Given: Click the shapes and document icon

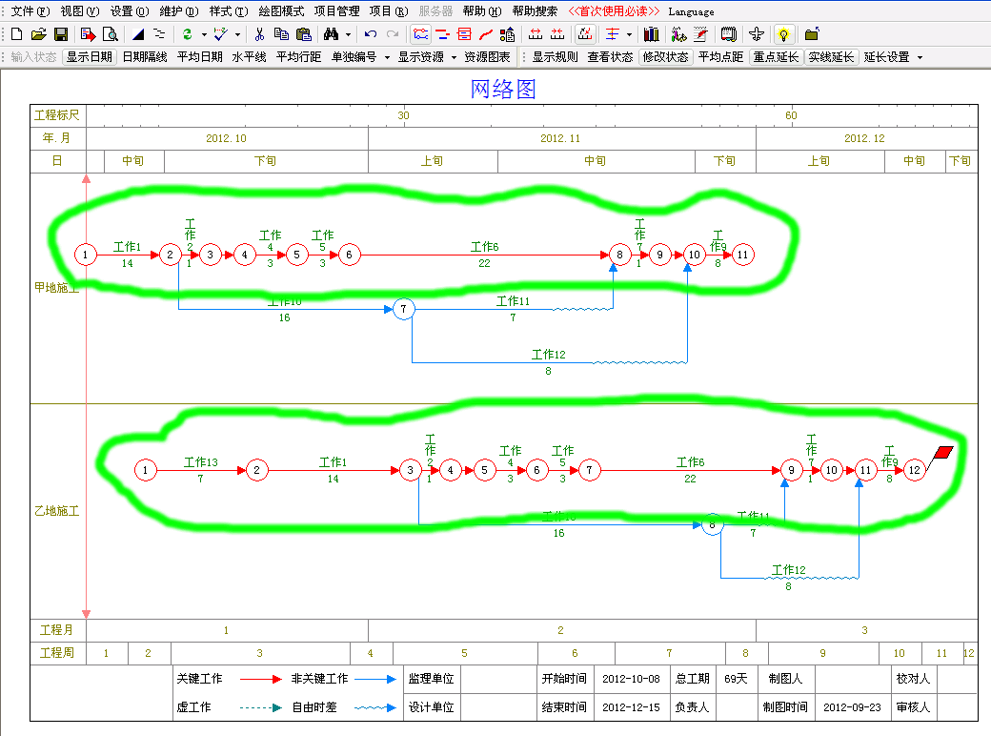Looking at the screenshot, I should click(x=507, y=34).
